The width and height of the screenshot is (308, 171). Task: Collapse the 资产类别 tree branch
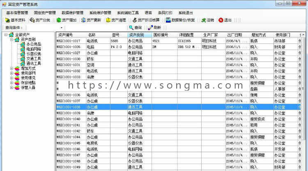(11, 39)
